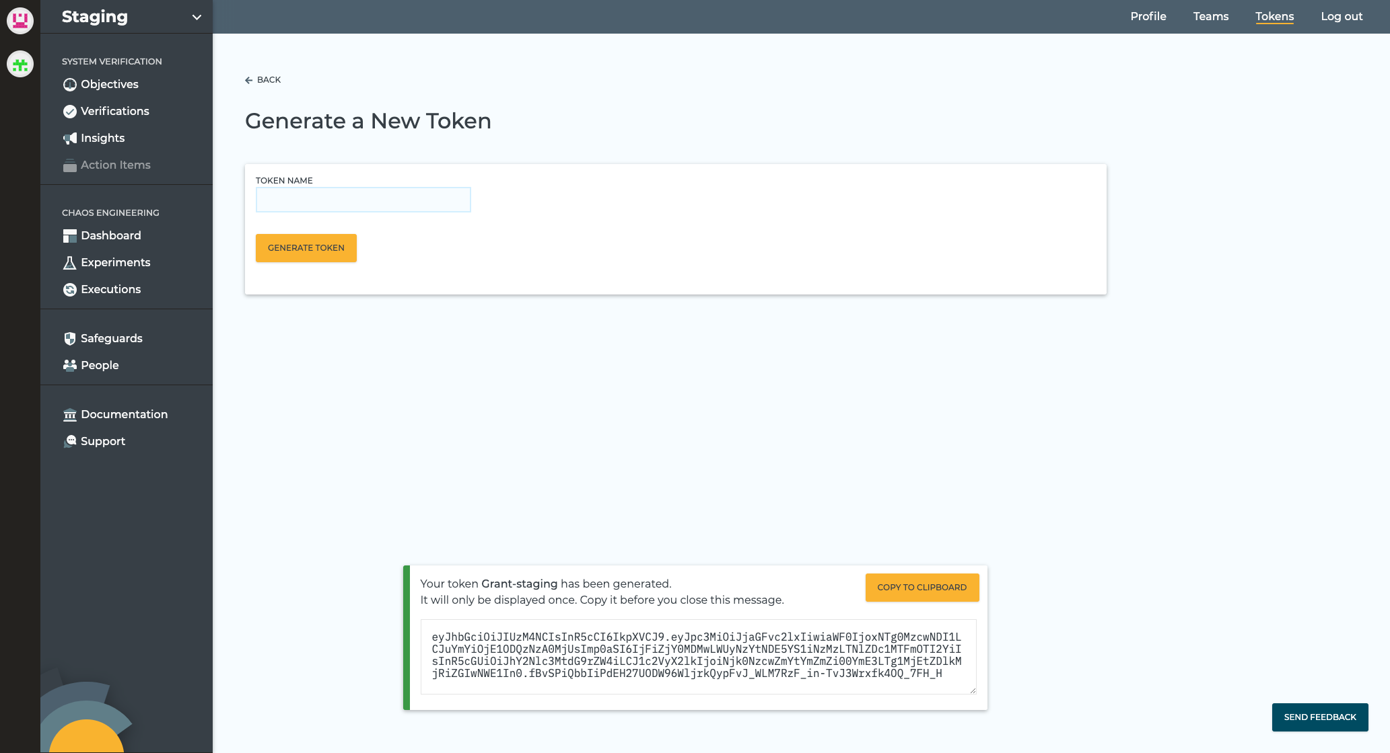The width and height of the screenshot is (1390, 753).
Task: Focus the Token Name input field
Action: point(363,200)
